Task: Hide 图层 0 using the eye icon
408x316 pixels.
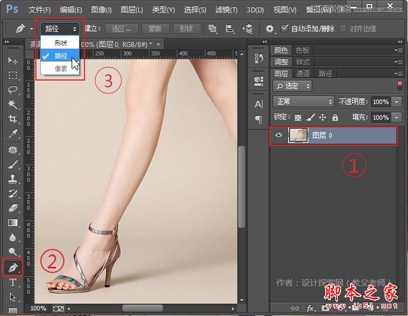Action: point(279,135)
